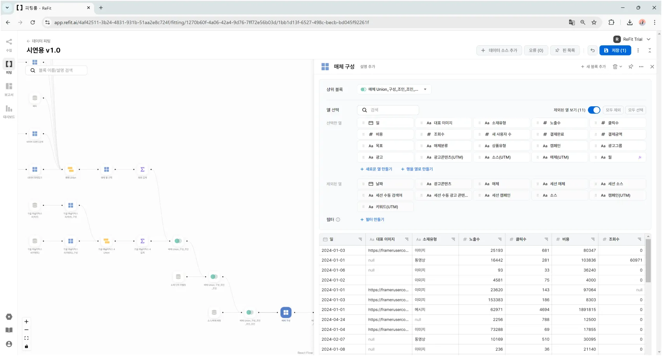Click the browser extensions puzzle icon
The width and height of the screenshot is (662, 356).
(611, 22)
